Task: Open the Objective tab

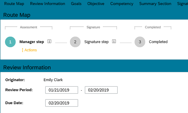Action: click(x=96, y=4)
